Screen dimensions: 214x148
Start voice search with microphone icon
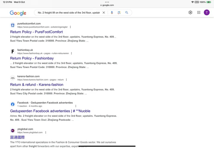pos(112,13)
